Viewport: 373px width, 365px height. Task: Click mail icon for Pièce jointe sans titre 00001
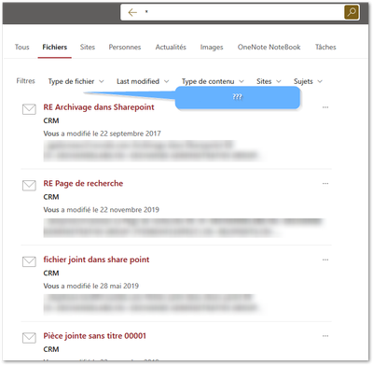point(29,338)
